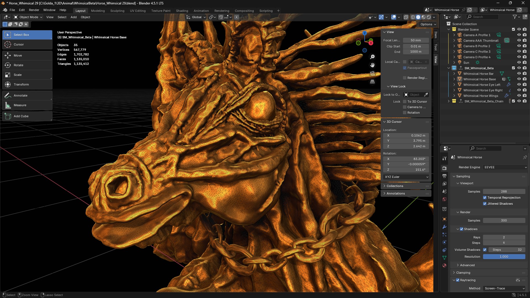Open the Physics properties tab icon
The image size is (530, 298).
444,242
